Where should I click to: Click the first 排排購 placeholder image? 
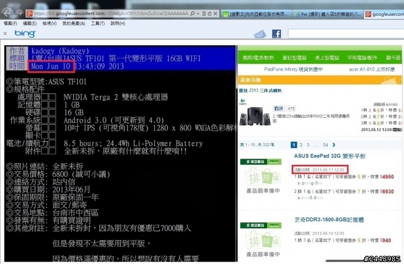pos(261,176)
